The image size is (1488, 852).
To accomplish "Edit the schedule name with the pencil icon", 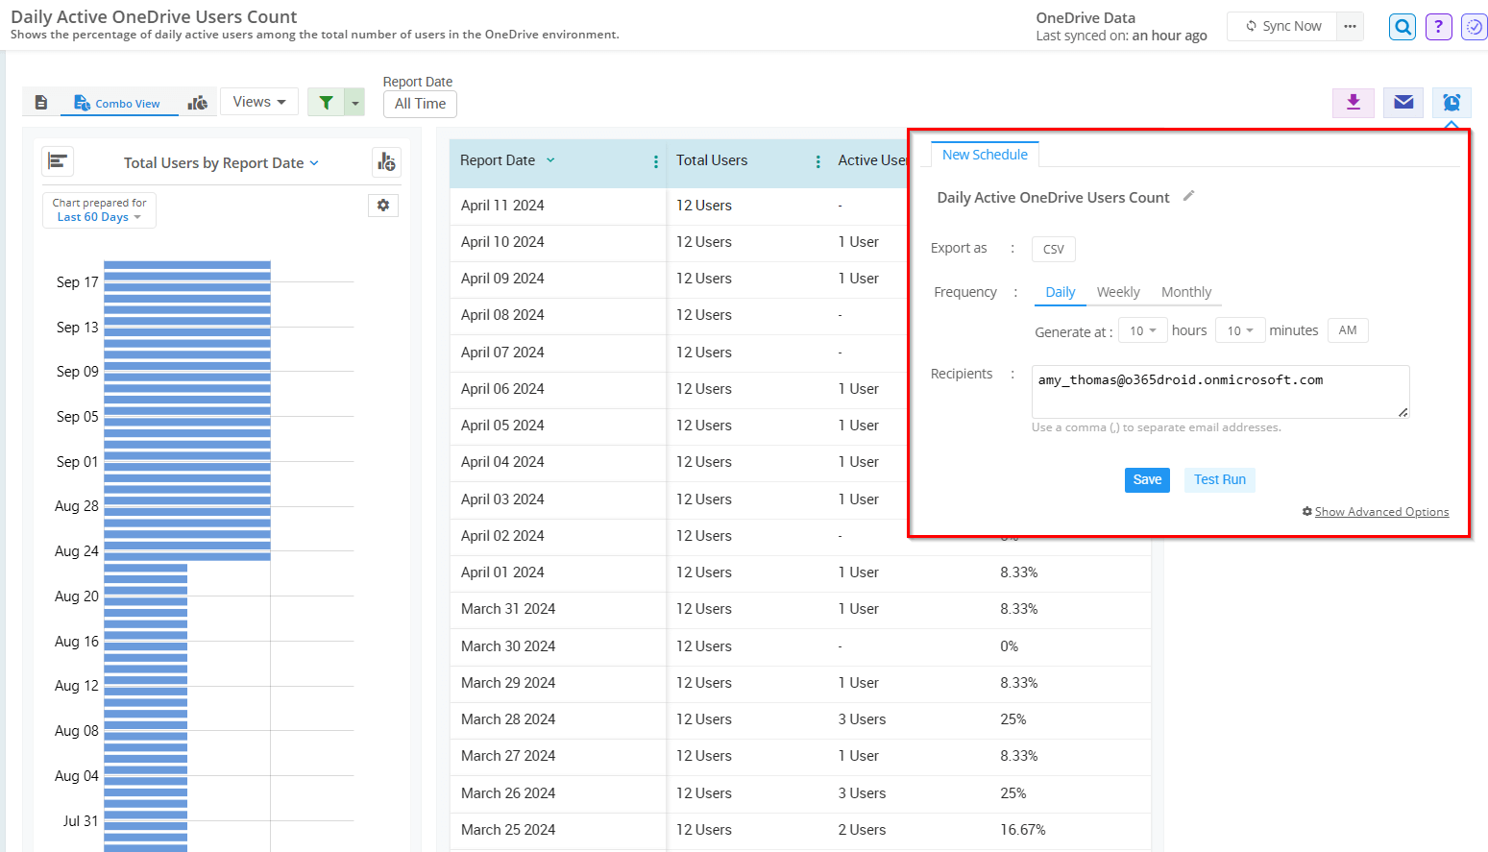I will click(1188, 195).
